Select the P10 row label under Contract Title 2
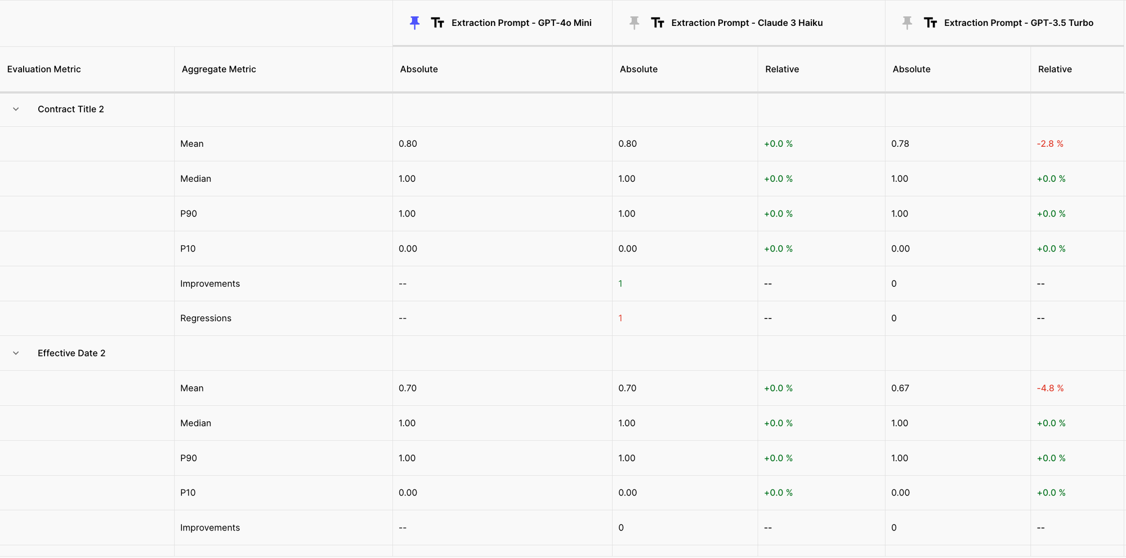 (x=188, y=249)
